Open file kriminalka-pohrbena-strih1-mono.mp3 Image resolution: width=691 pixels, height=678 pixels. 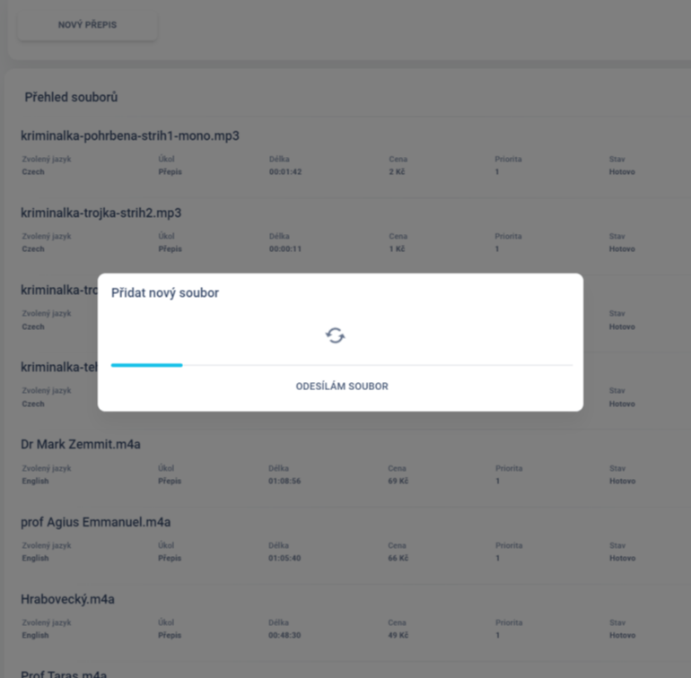coord(130,135)
